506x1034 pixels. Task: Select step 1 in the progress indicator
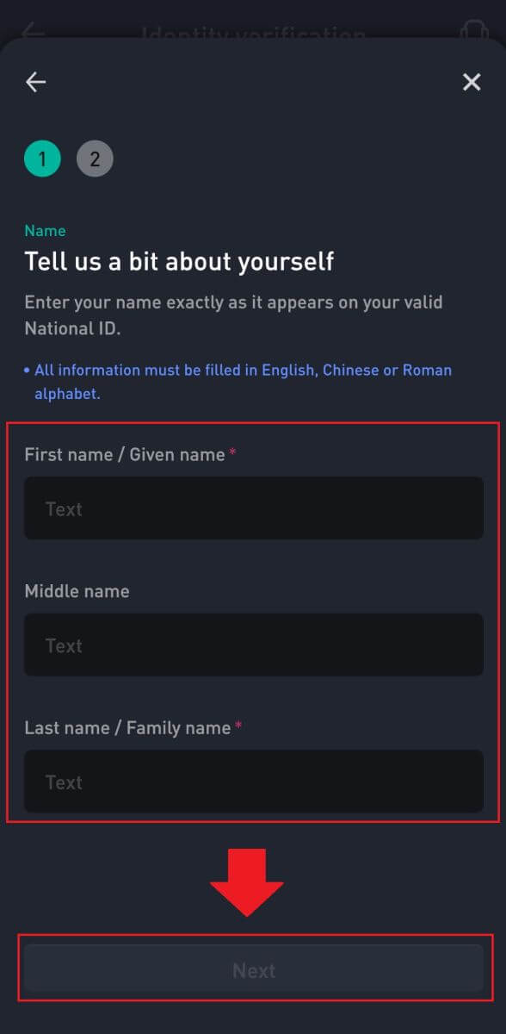point(42,159)
